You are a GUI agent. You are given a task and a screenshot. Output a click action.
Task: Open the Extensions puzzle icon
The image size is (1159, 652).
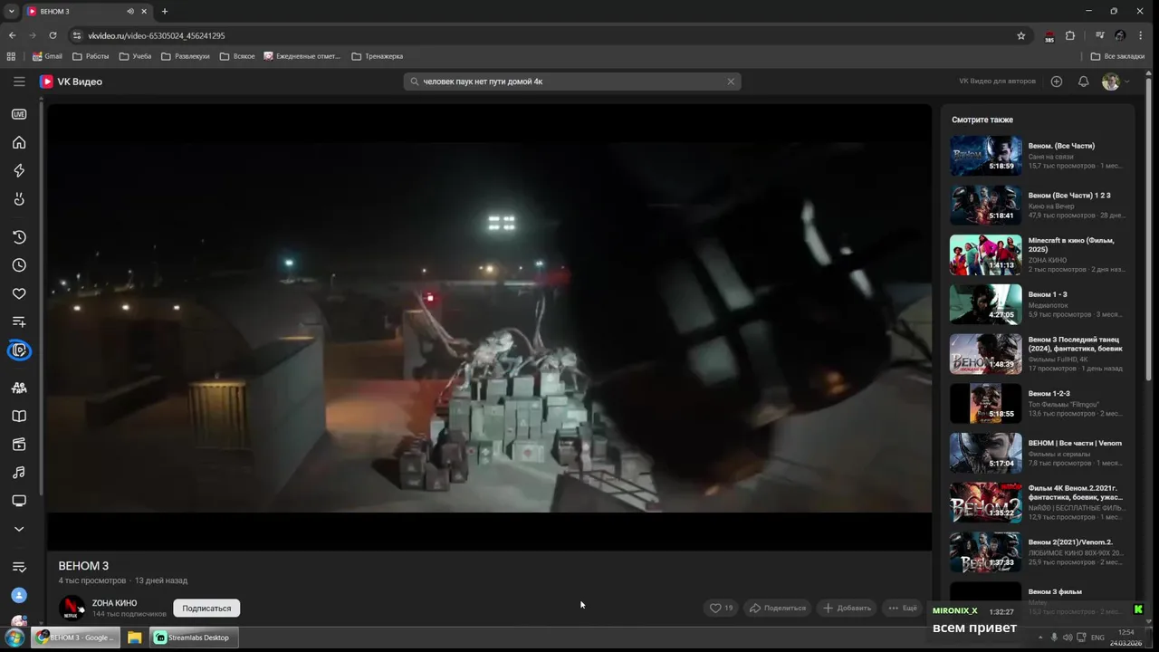(x=1070, y=35)
